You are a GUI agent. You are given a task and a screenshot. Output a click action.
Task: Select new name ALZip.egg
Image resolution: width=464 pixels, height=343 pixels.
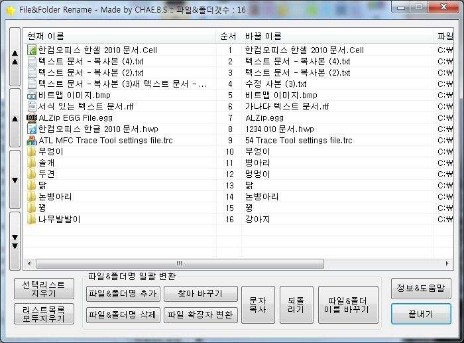(x=264, y=118)
